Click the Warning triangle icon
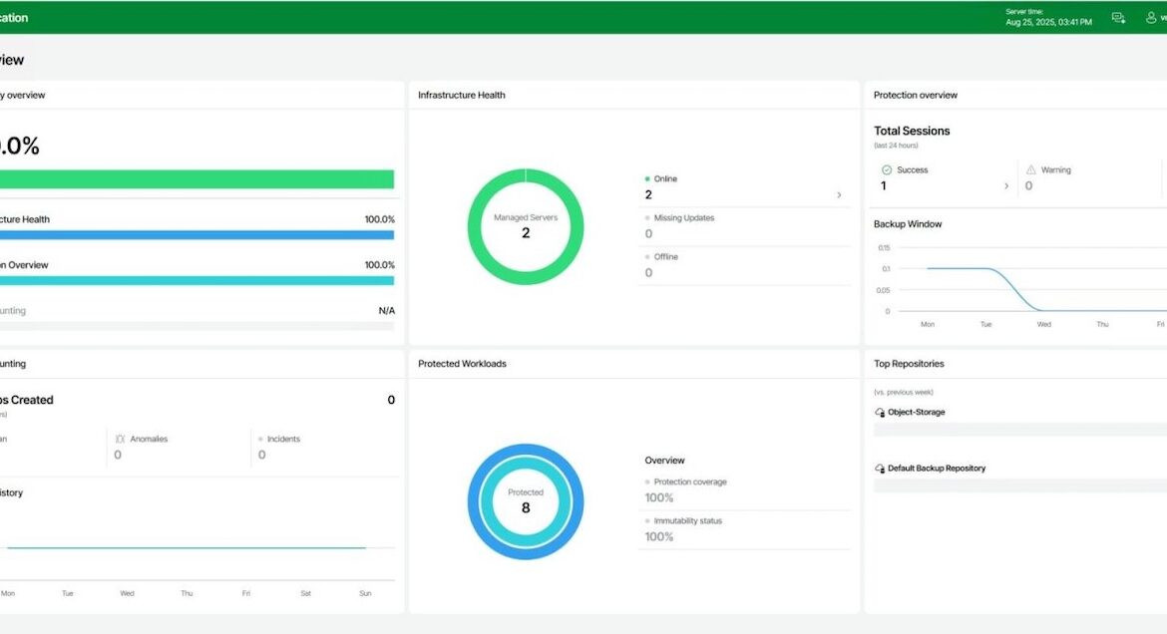Image resolution: width=1167 pixels, height=634 pixels. click(x=1031, y=170)
